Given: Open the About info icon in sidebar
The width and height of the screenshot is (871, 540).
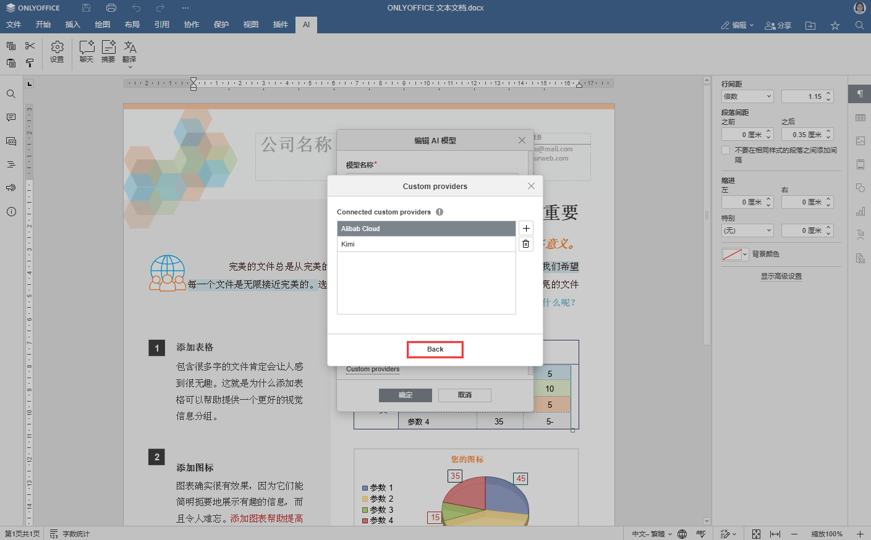Looking at the screenshot, I should tap(11, 211).
